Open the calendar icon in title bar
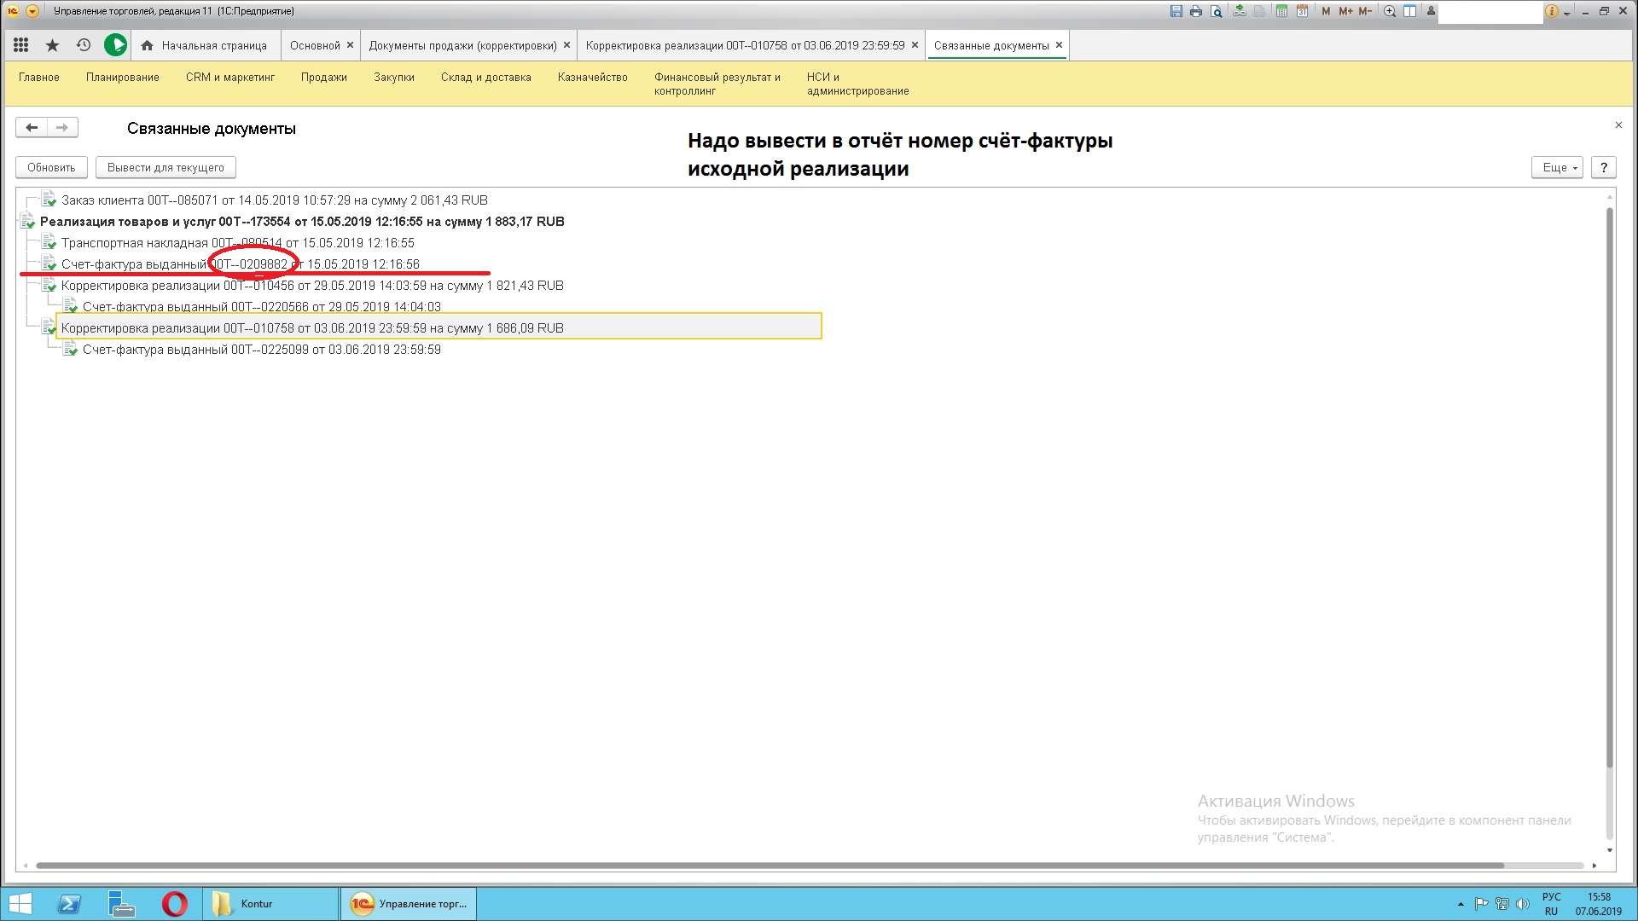The width and height of the screenshot is (1638, 921). tap(1302, 11)
